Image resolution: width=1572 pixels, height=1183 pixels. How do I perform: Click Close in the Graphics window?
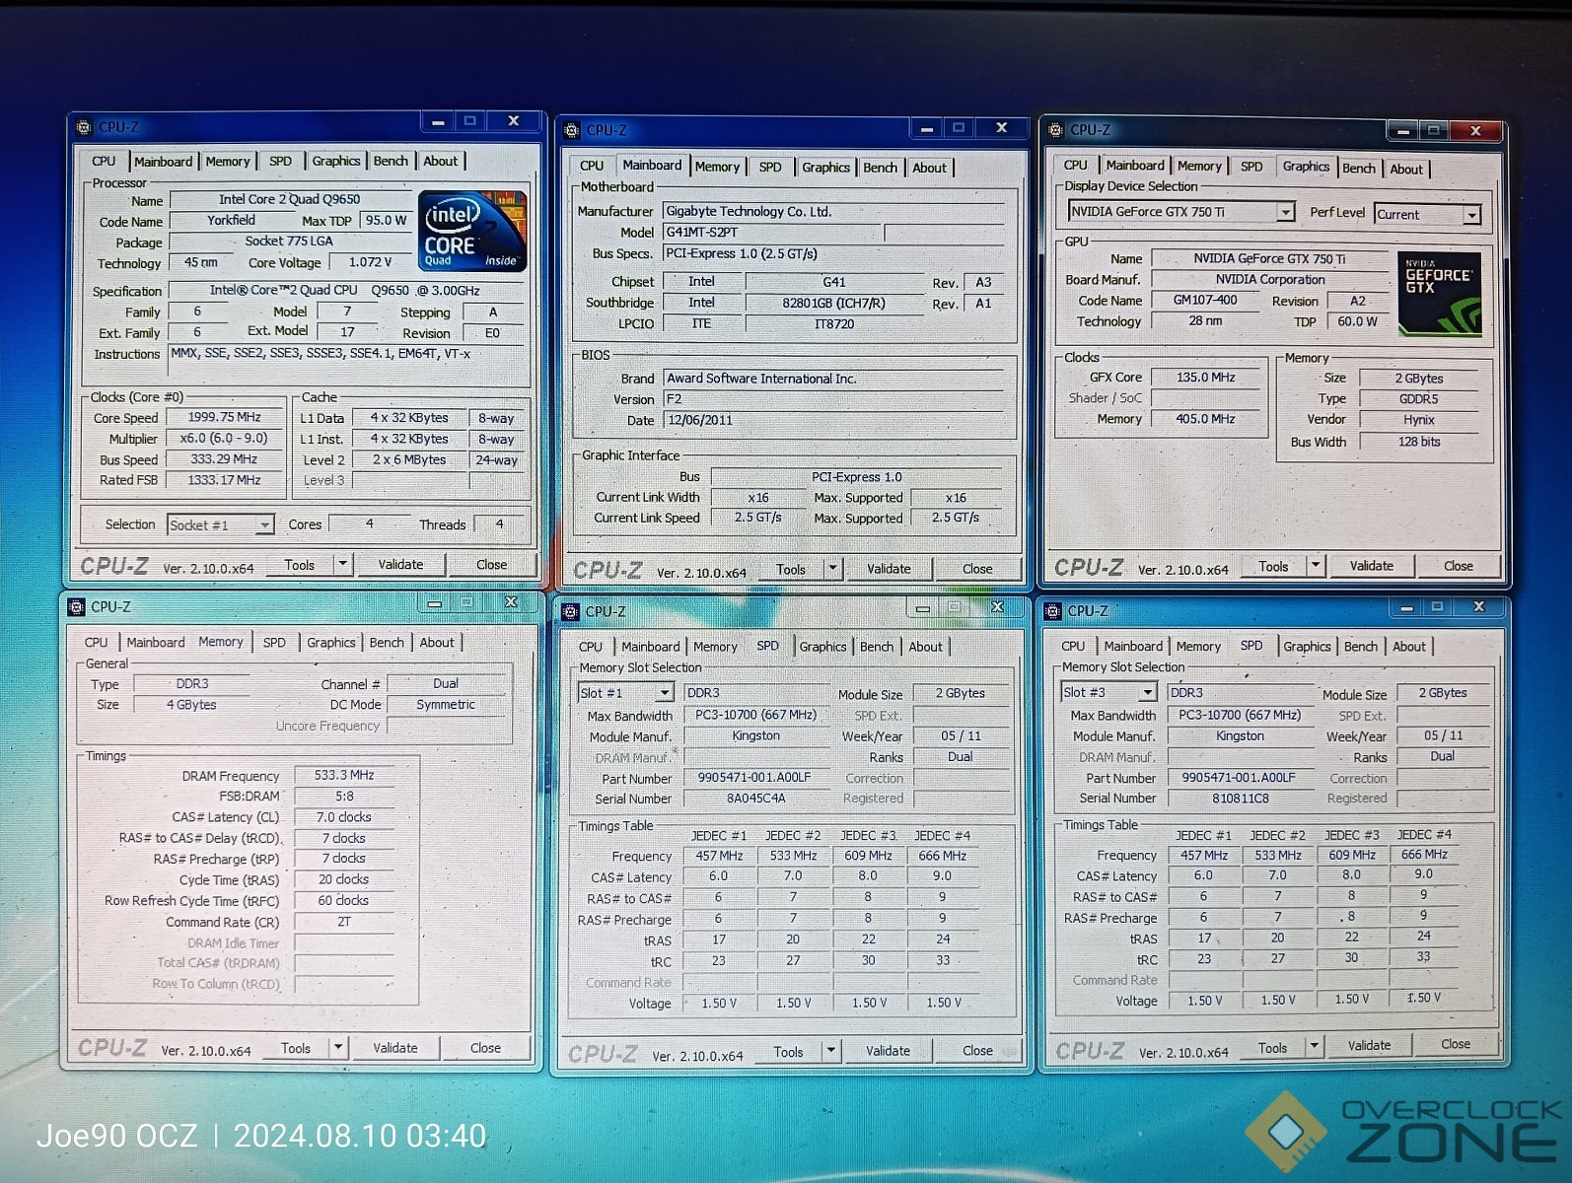point(1459,566)
